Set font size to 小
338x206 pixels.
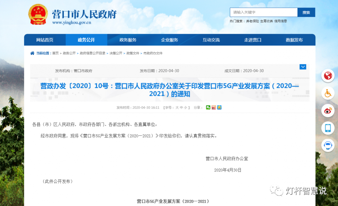186,108
